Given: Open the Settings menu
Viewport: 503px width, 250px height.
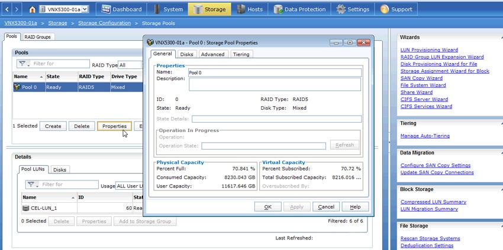Looking at the screenshot, I should point(353,9).
